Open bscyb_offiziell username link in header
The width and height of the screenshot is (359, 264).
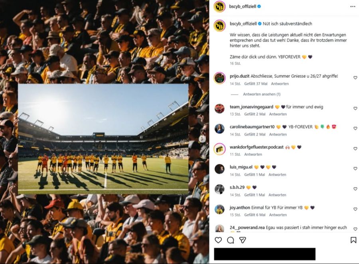pos(243,7)
